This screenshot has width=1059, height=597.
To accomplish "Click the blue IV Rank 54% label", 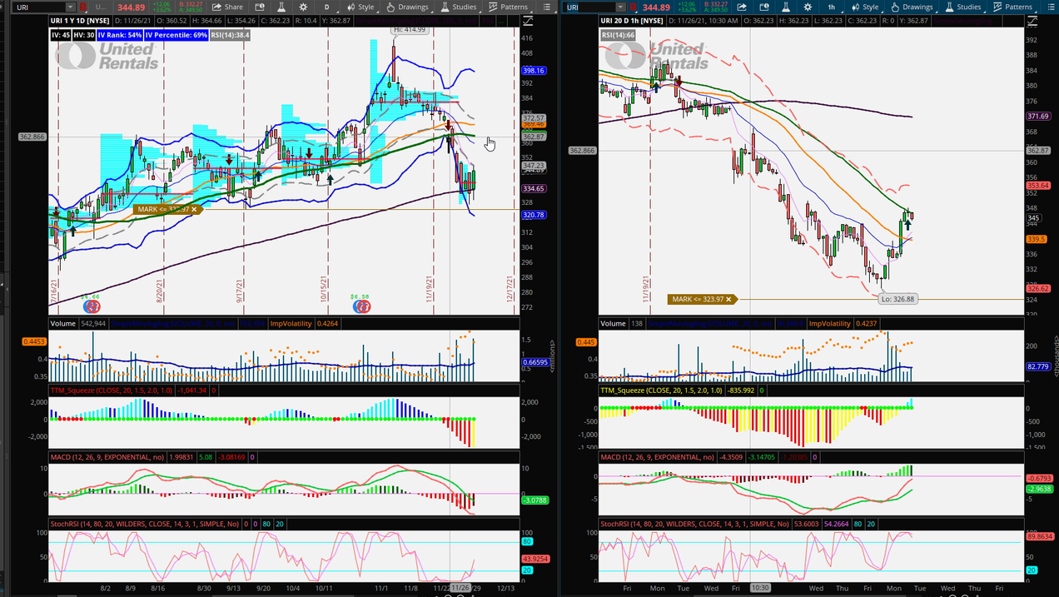I will tap(120, 35).
